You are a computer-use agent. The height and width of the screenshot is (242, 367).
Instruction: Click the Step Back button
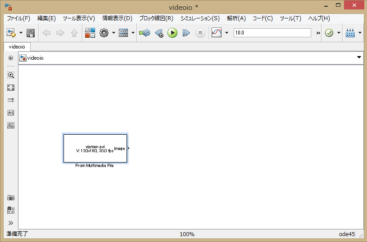pos(159,33)
